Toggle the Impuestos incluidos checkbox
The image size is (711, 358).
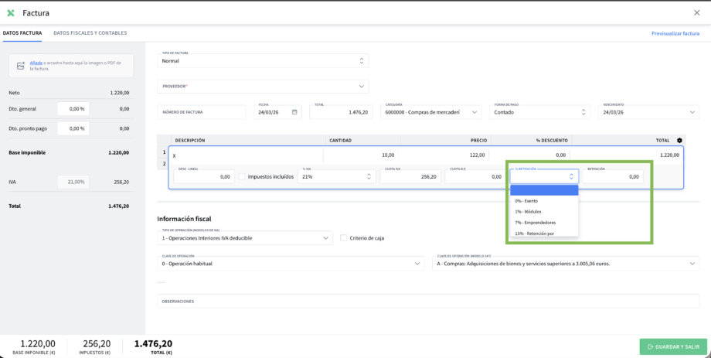[242, 176]
